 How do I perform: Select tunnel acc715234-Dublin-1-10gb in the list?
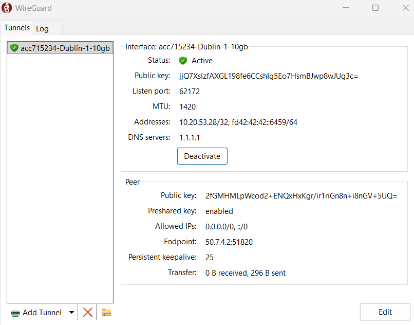coord(60,48)
